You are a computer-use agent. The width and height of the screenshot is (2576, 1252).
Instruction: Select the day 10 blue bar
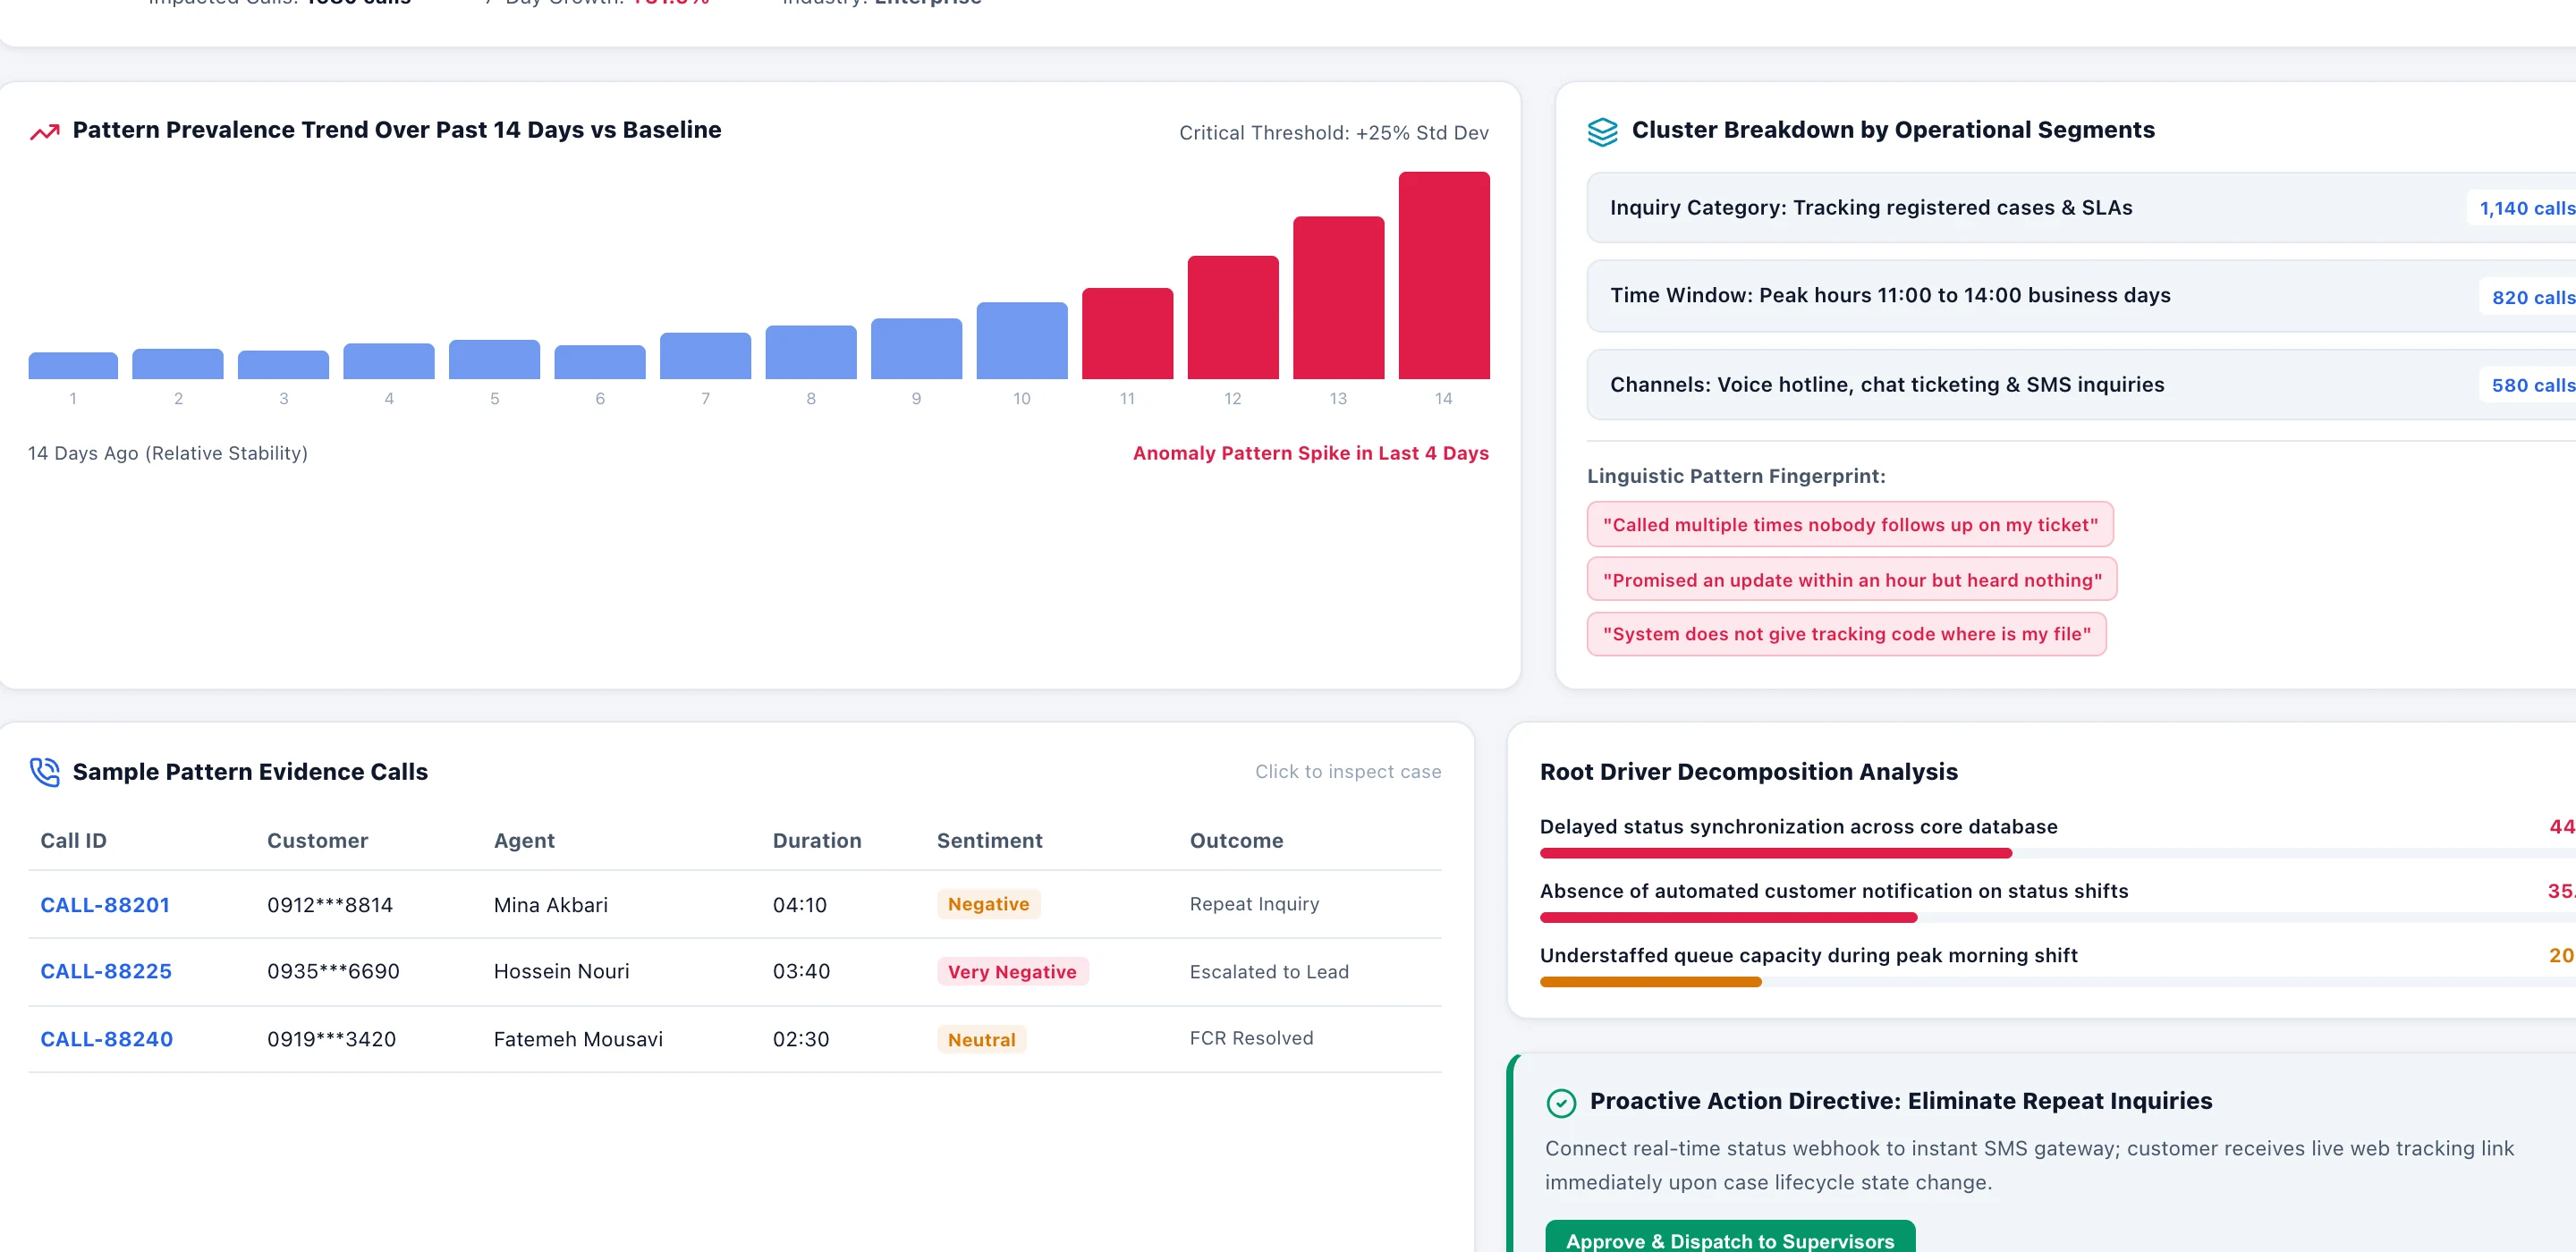(1022, 340)
